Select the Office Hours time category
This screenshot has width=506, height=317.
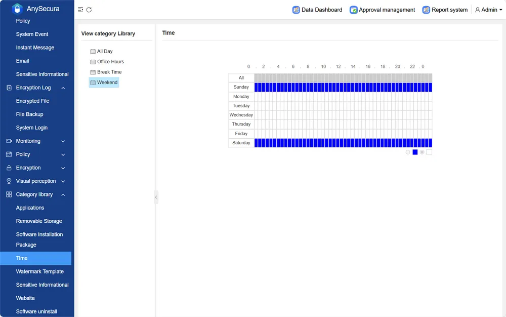(110, 62)
